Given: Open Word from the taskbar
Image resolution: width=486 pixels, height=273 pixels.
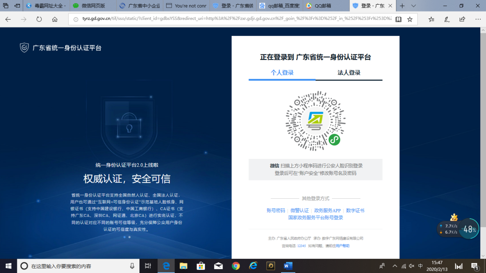Looking at the screenshot, I should (288, 266).
